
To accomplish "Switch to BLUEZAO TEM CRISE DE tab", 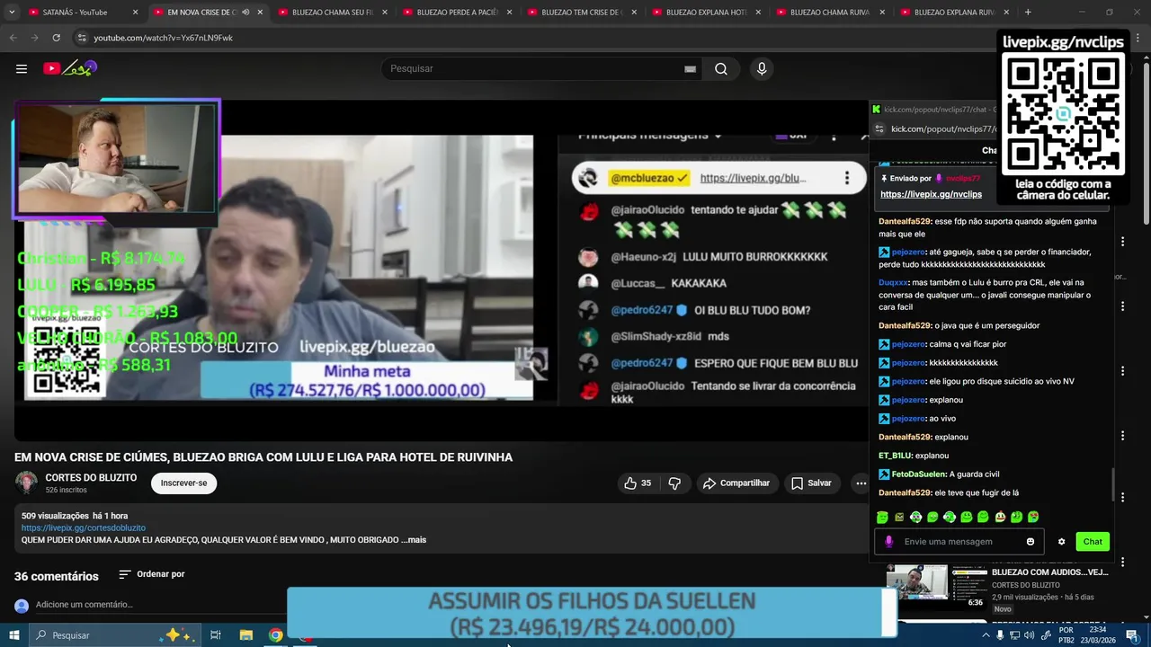I will pos(582,12).
